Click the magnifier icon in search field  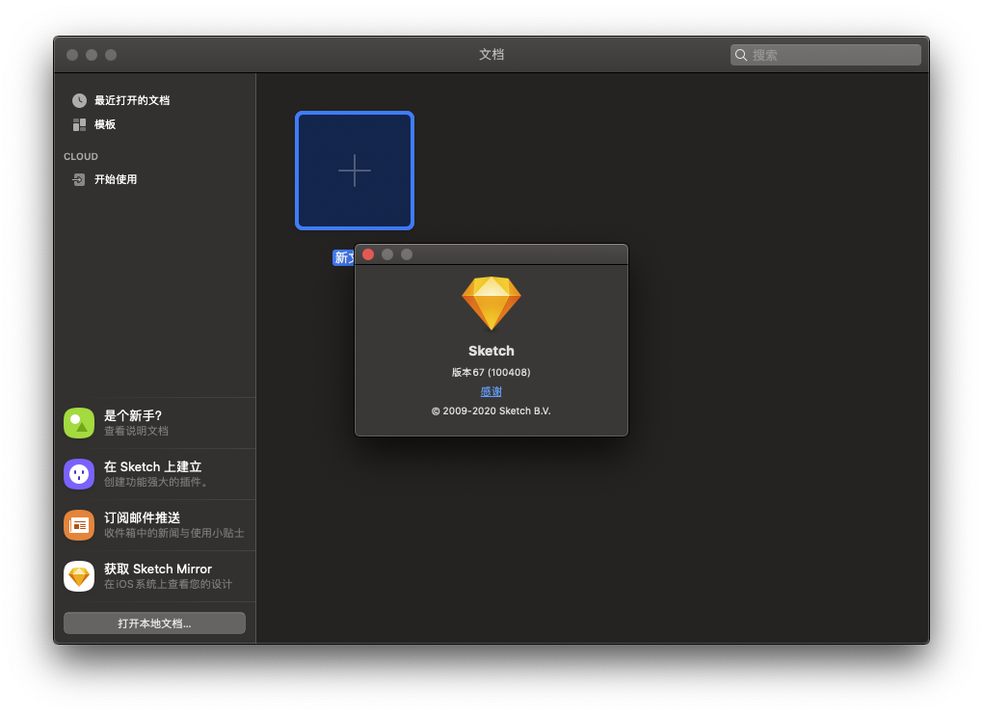tap(741, 55)
